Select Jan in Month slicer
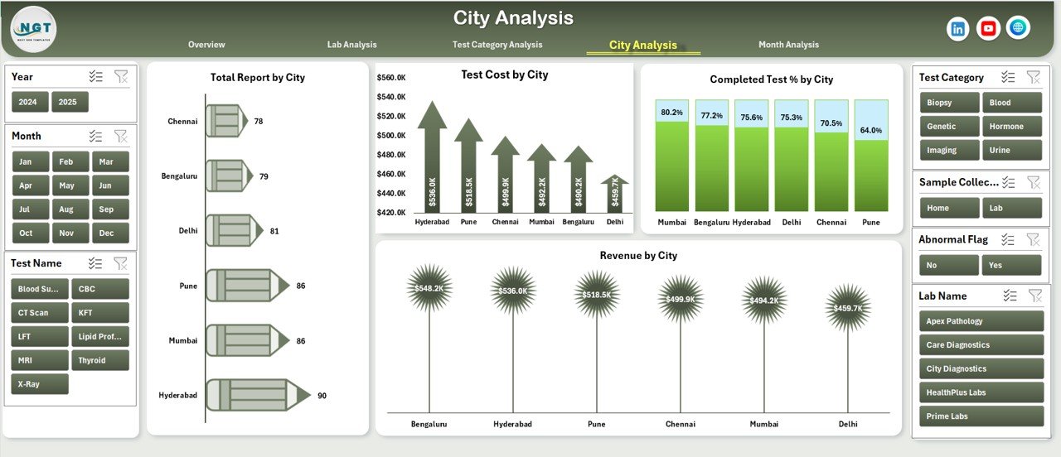The height and width of the screenshot is (457, 1061). 30,161
